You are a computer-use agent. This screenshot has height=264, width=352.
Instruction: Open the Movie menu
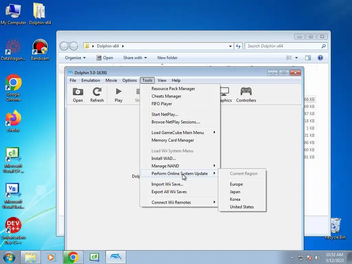111,80
